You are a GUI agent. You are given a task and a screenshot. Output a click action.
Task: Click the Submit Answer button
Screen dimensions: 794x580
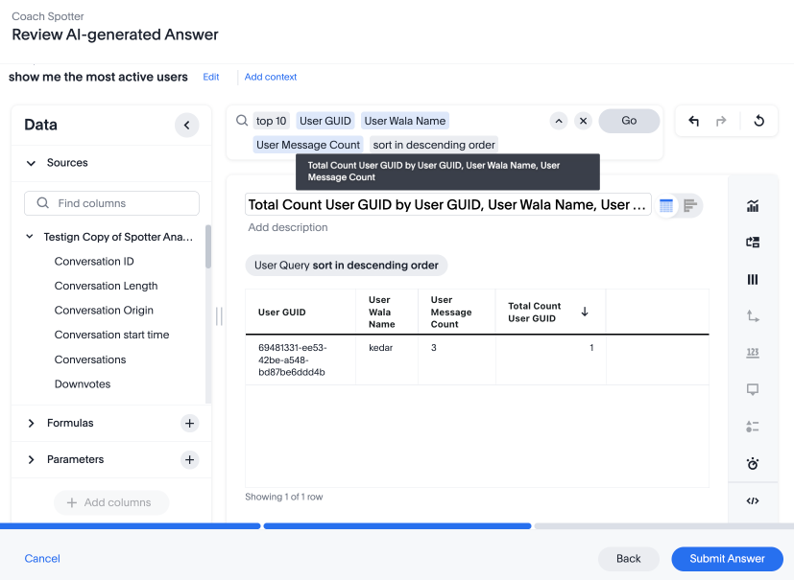tap(727, 559)
